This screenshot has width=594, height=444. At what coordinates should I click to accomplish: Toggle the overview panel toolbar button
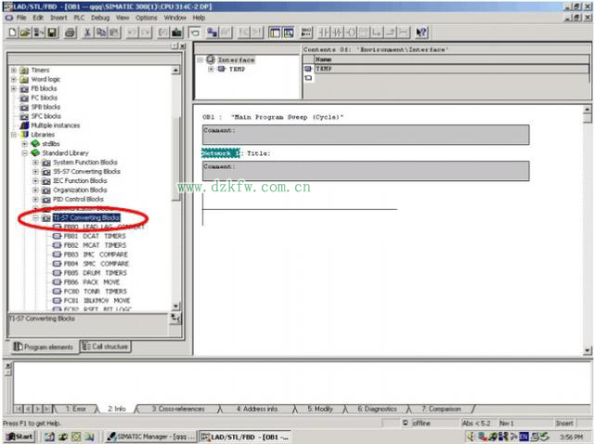[196, 33]
